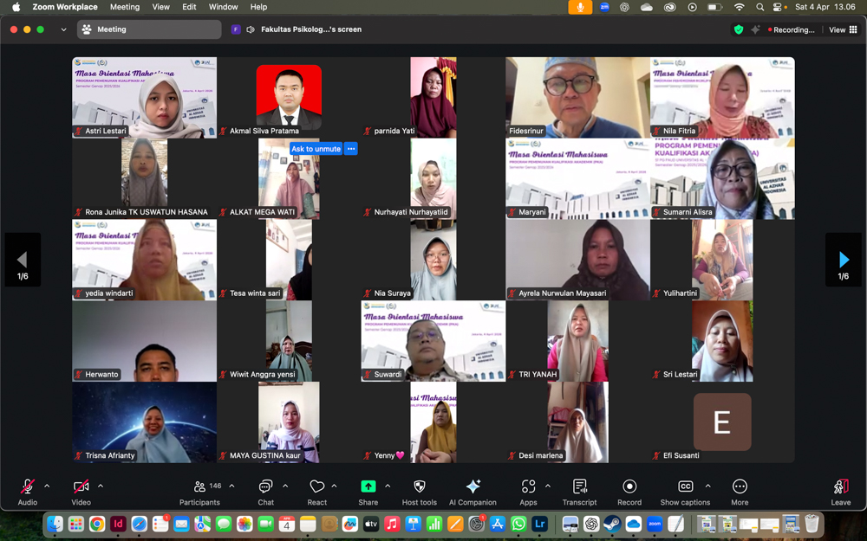Expand the arrow next to Participants
867x541 pixels.
231,486
